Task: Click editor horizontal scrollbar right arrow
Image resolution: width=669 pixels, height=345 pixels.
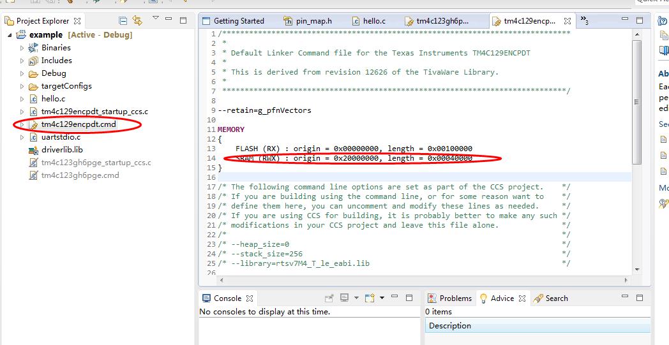Action: [626, 281]
